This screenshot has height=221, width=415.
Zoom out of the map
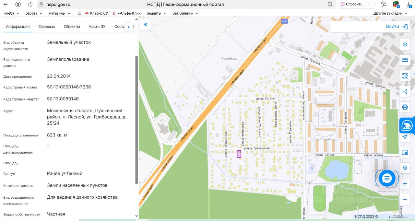coord(405,199)
